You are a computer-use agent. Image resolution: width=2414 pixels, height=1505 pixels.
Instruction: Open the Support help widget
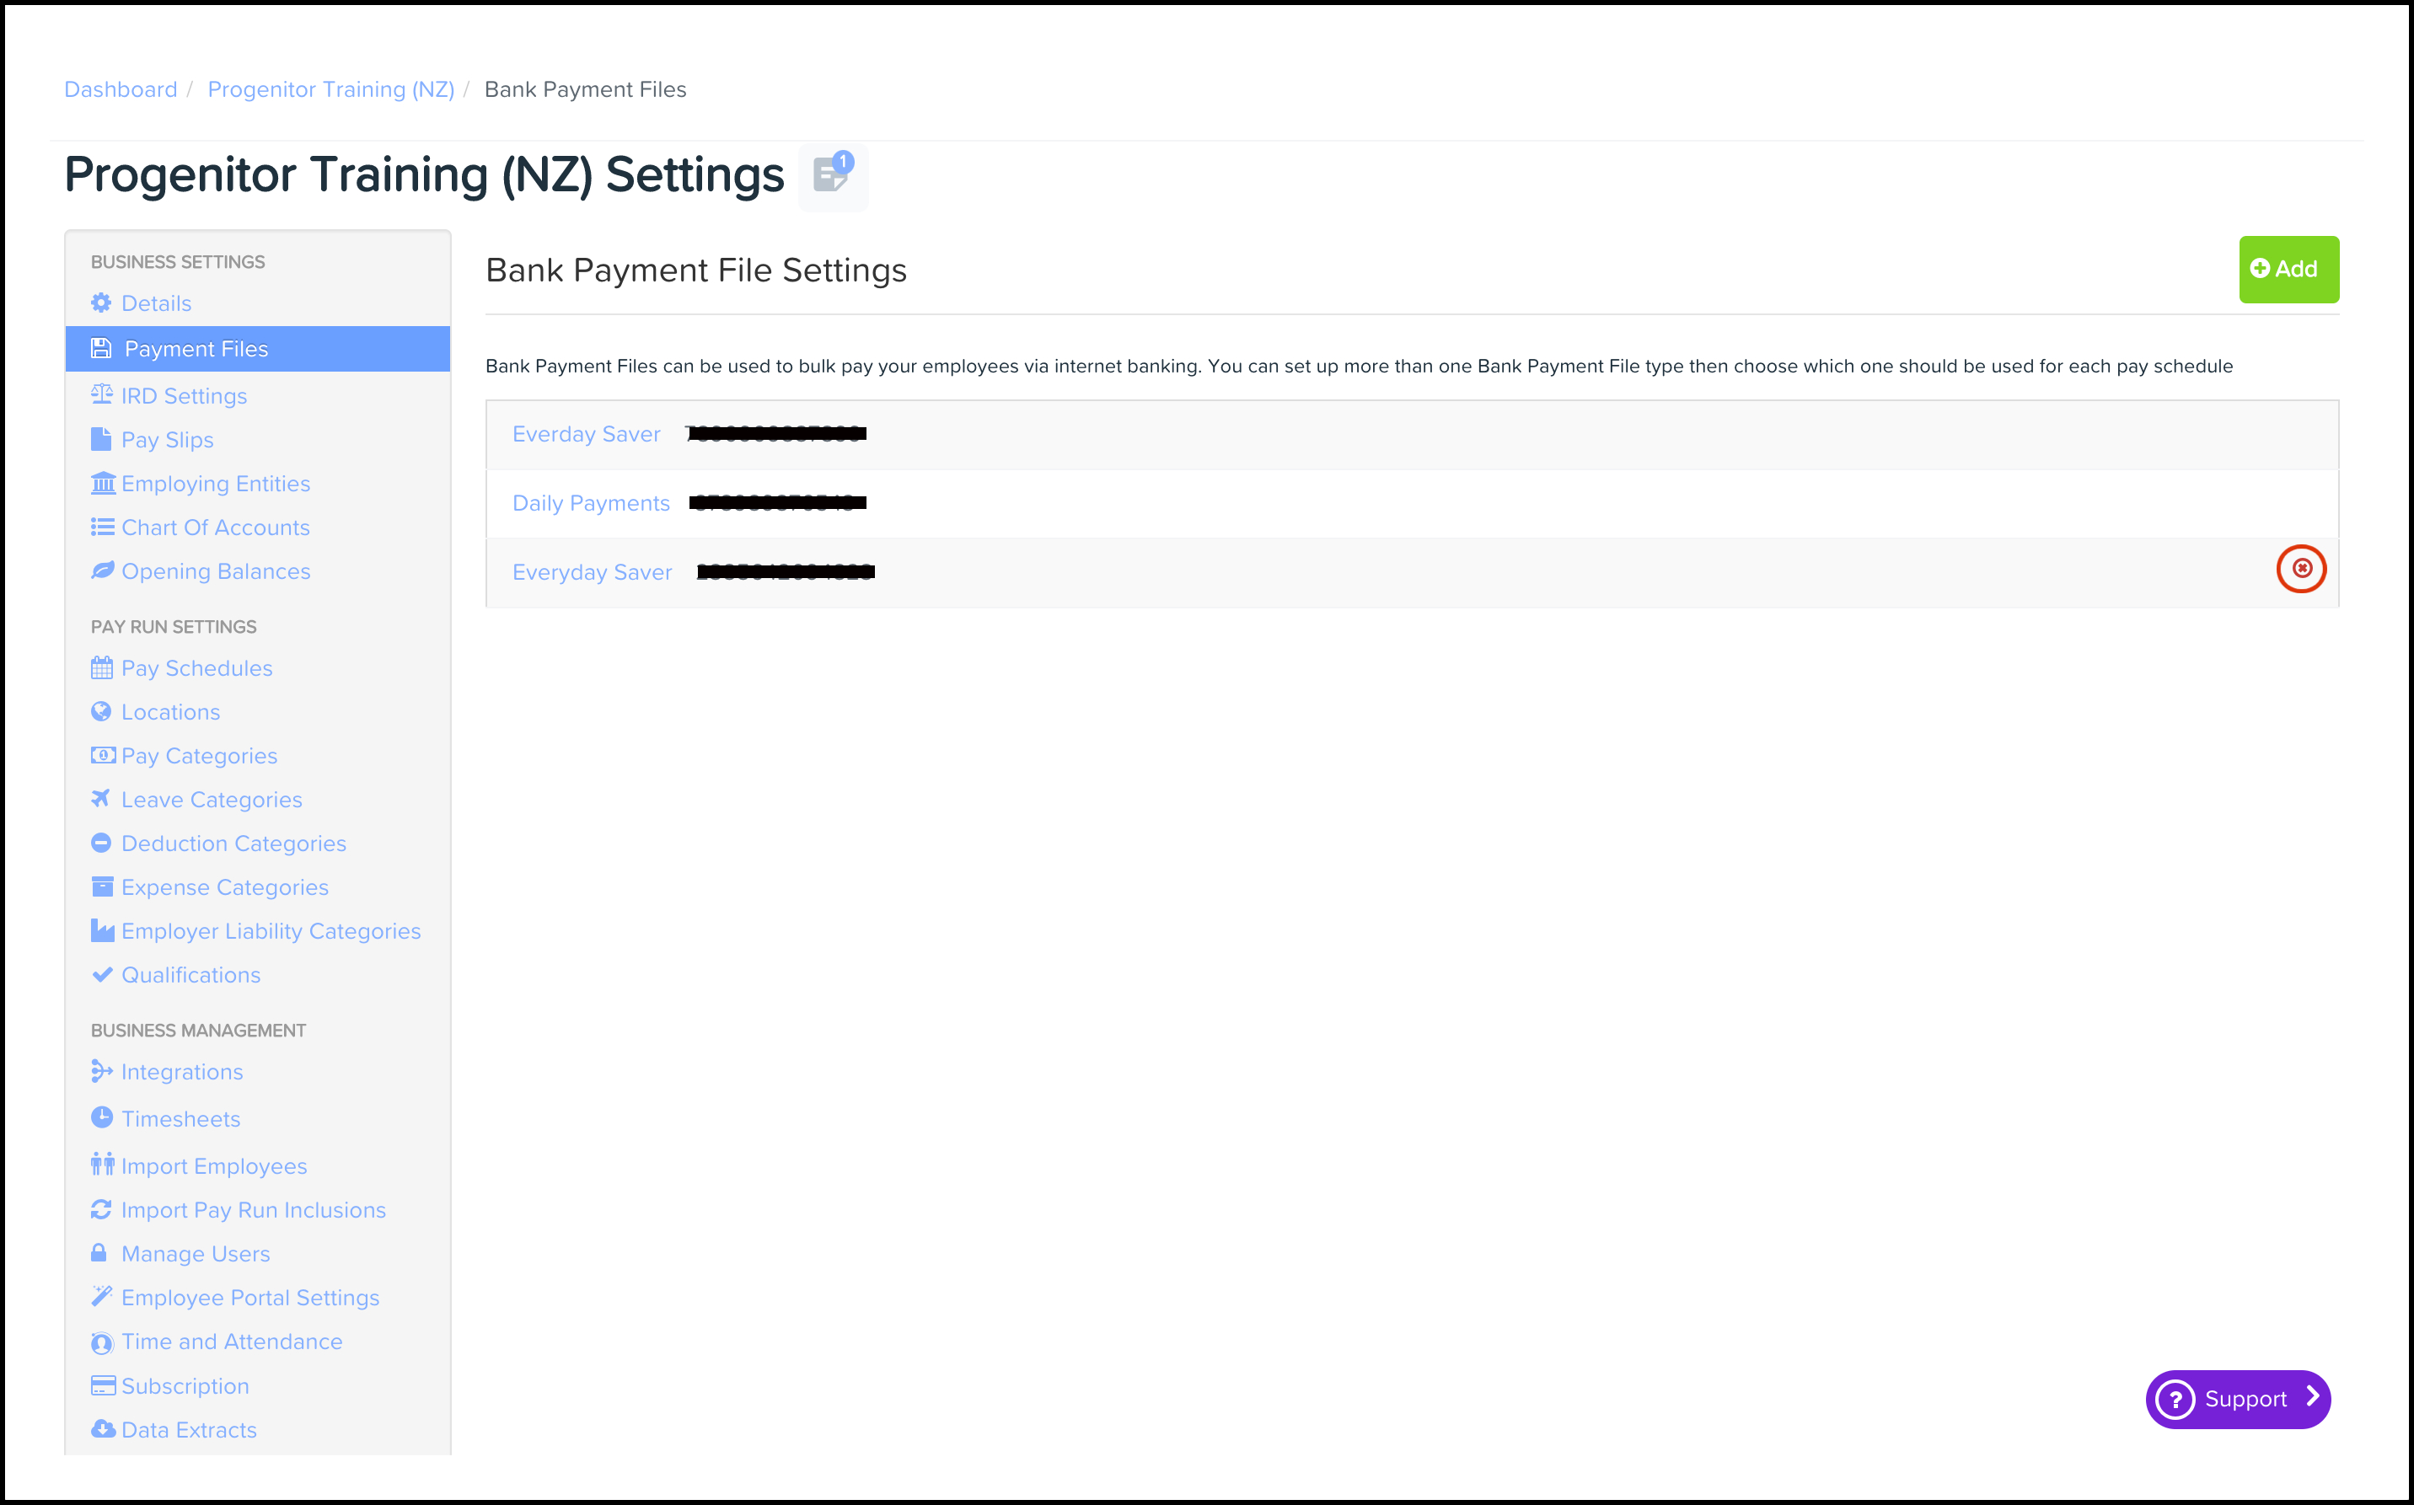point(2236,1399)
